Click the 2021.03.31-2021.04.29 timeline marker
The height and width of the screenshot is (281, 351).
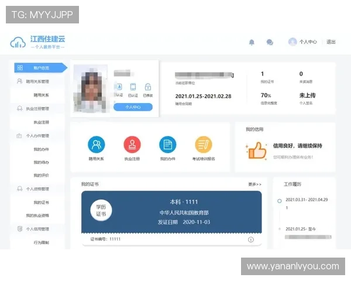click(280, 201)
